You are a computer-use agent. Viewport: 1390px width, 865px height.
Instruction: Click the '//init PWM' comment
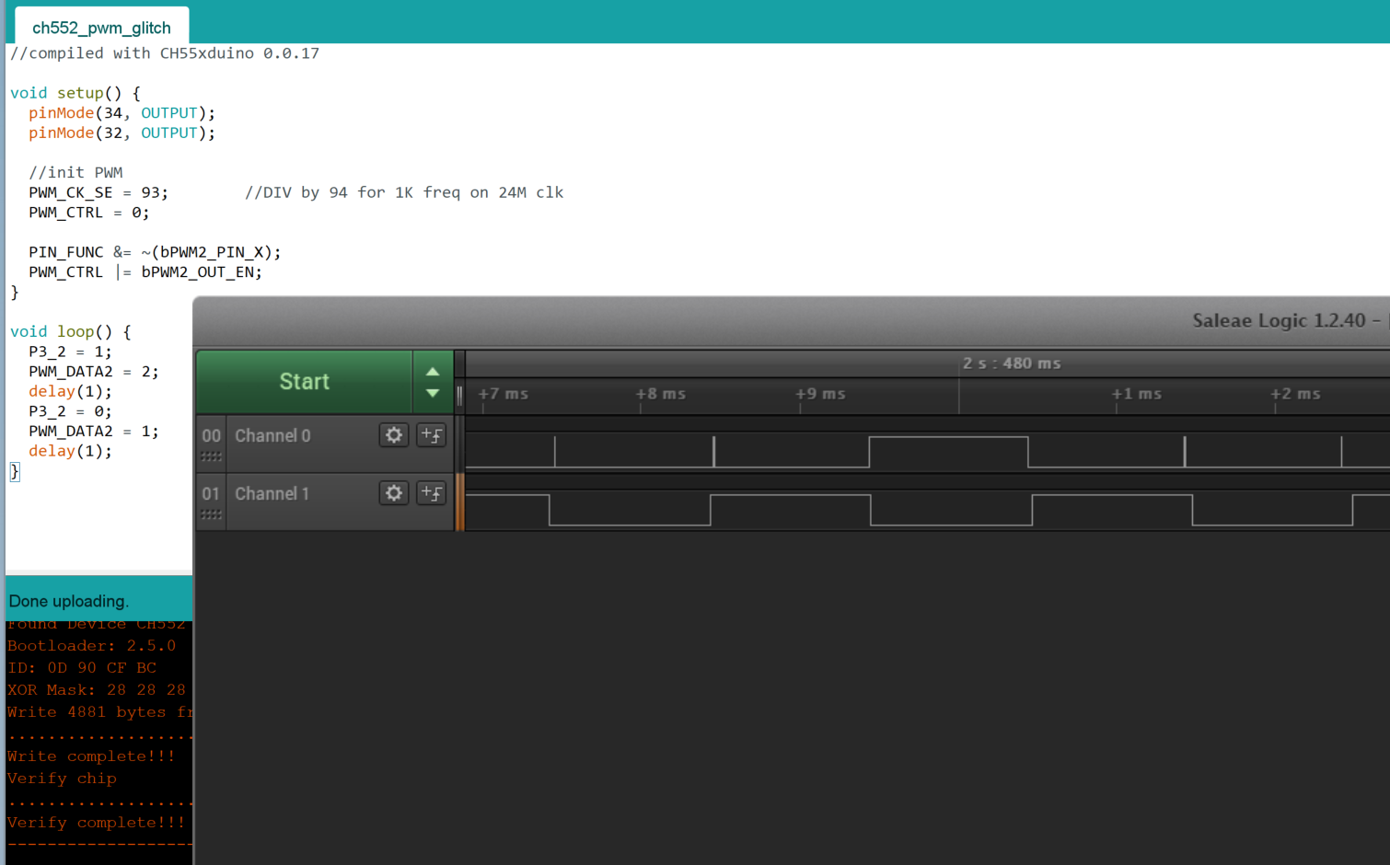click(75, 173)
